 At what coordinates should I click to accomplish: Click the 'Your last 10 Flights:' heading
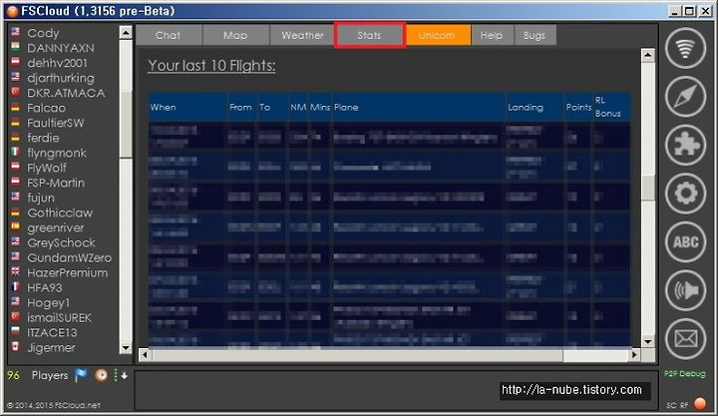(211, 66)
